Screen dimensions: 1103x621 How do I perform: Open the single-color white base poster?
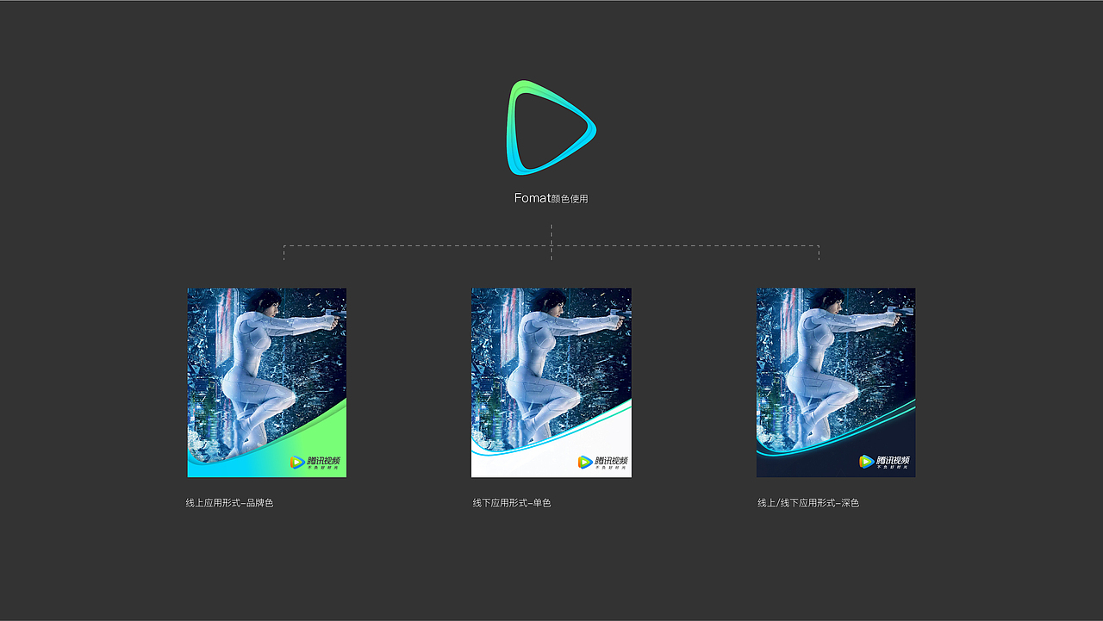(x=551, y=382)
